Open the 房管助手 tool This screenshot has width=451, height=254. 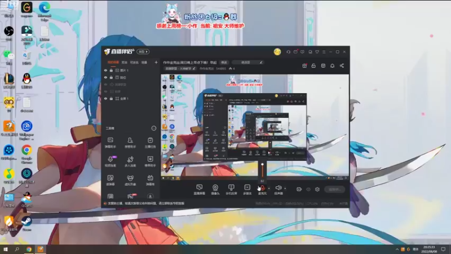click(130, 143)
